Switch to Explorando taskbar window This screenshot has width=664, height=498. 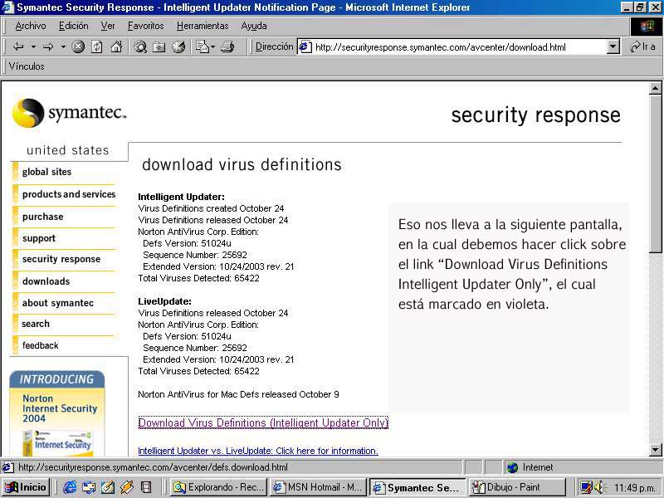click(x=219, y=487)
